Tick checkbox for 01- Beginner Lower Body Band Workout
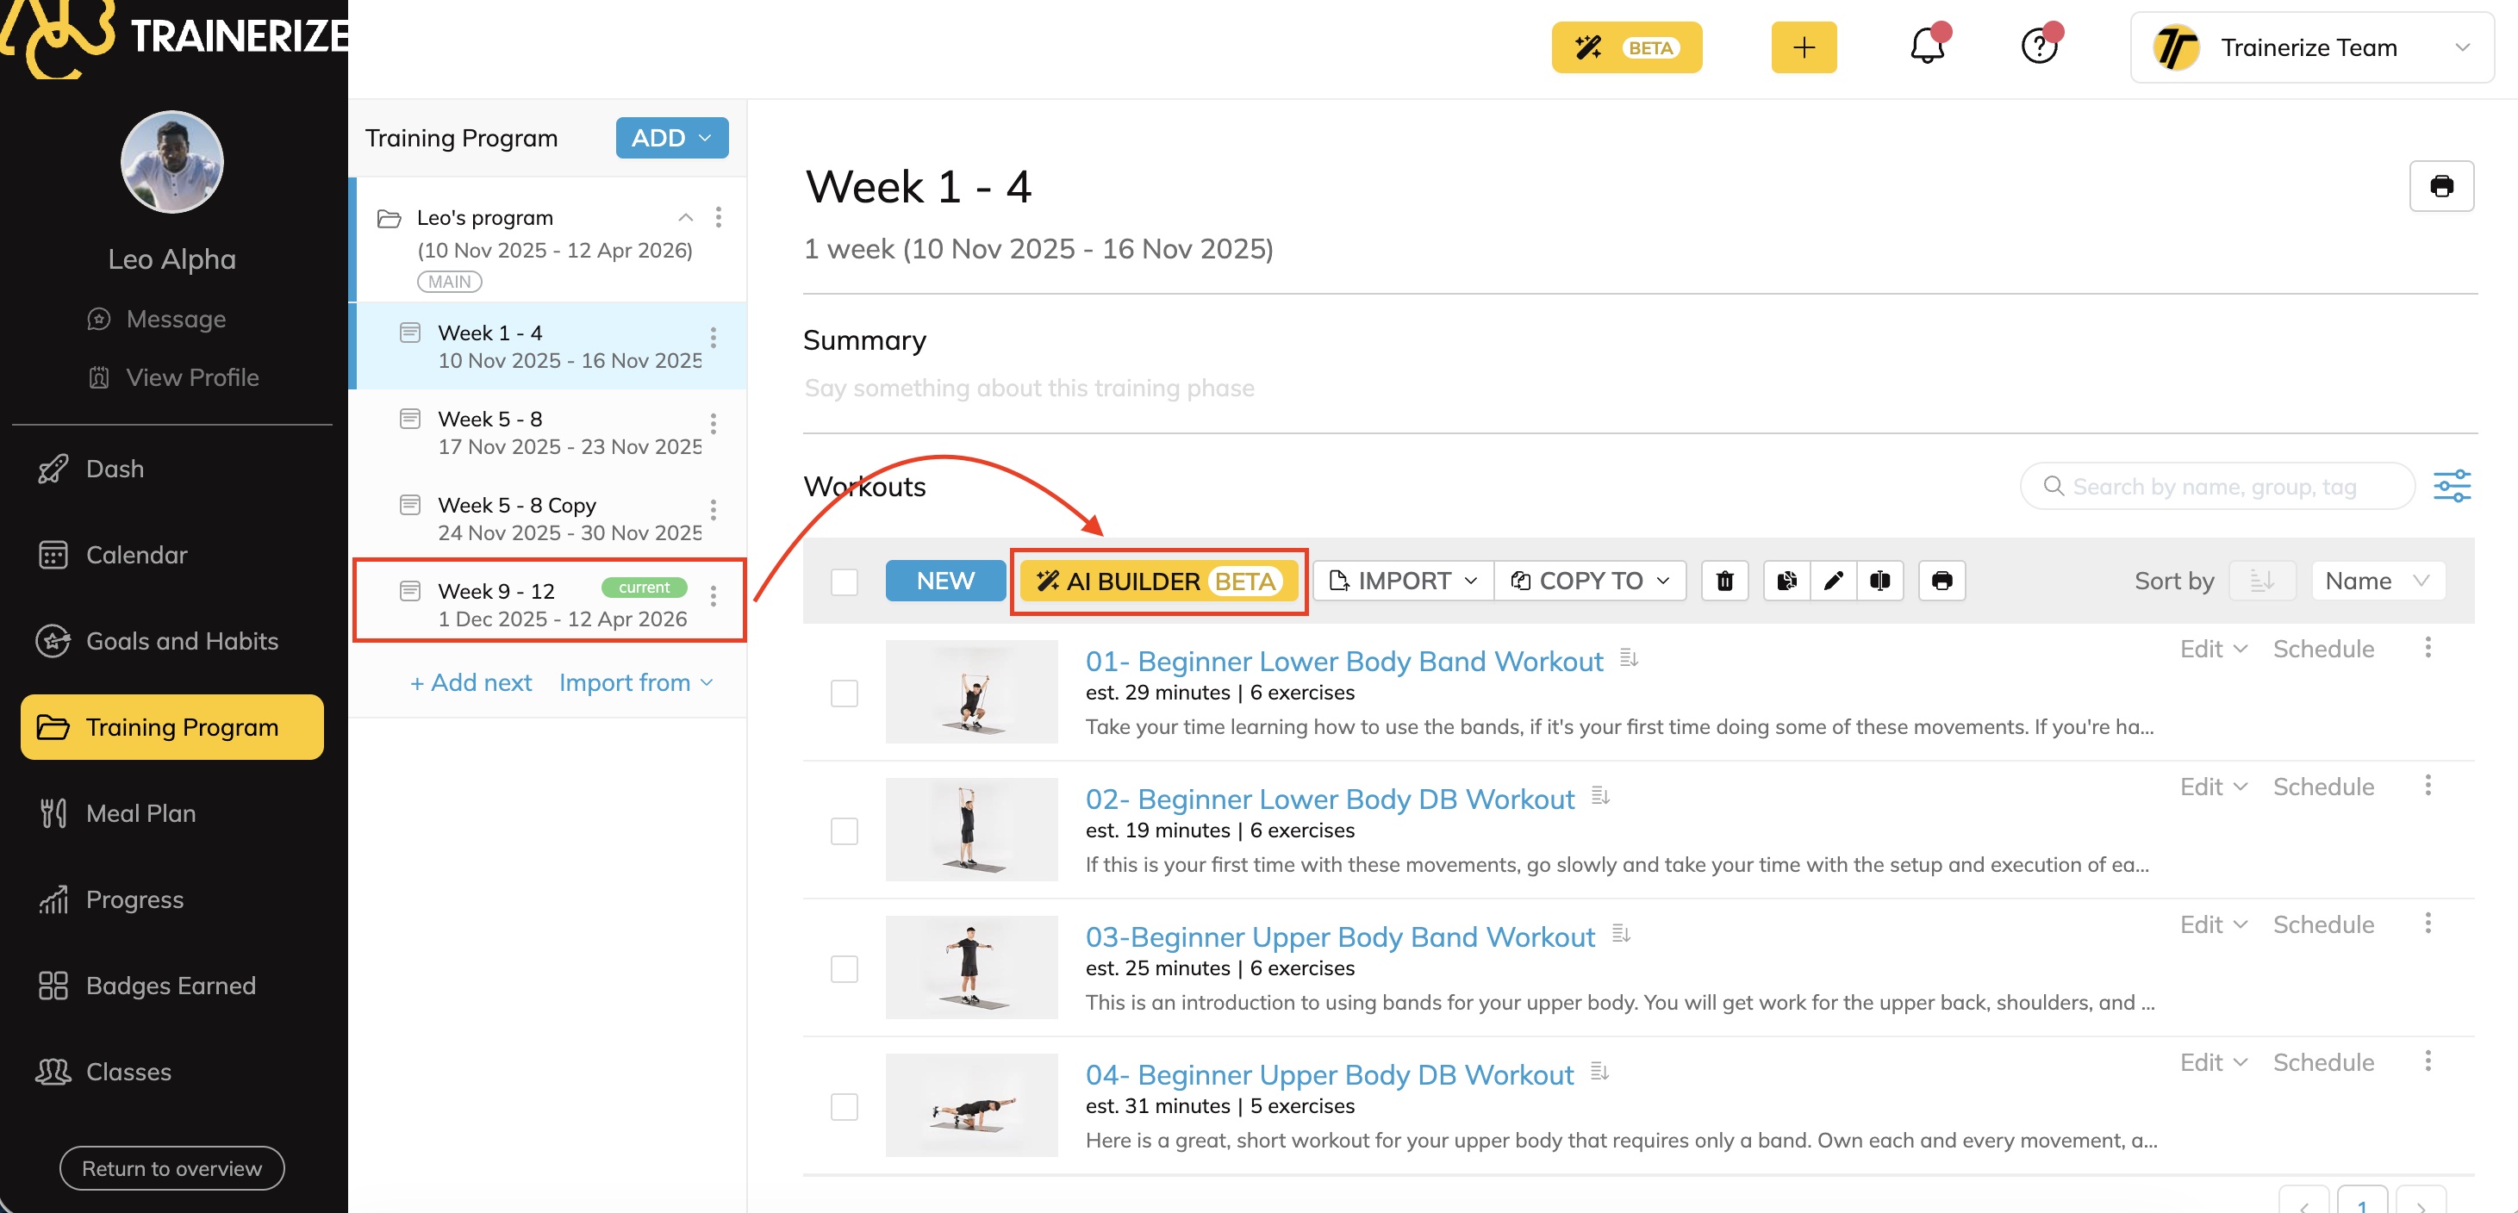Viewport: 2518px width, 1213px height. point(844,693)
